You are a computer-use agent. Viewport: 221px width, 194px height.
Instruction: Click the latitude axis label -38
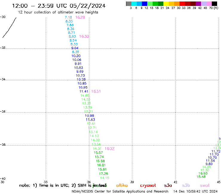3,144
